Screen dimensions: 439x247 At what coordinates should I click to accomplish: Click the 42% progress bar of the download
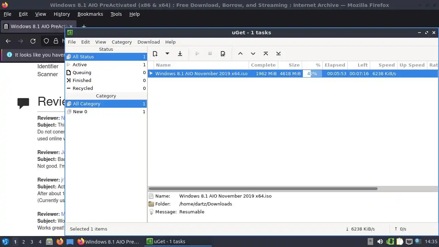[312, 73]
